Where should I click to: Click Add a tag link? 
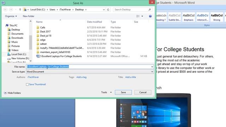pos(82,77)
